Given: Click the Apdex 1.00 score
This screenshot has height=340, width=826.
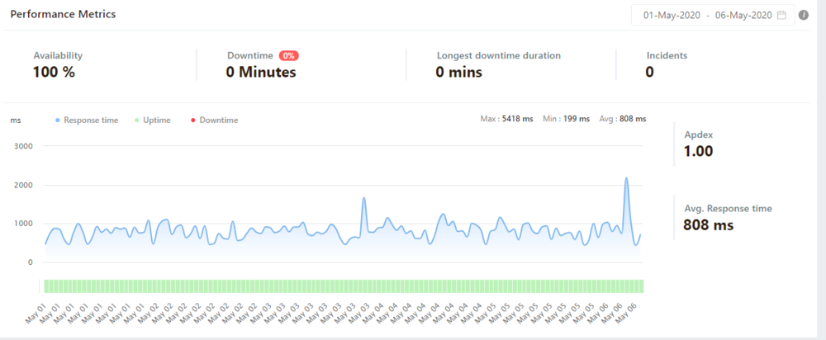Looking at the screenshot, I should pos(698,151).
